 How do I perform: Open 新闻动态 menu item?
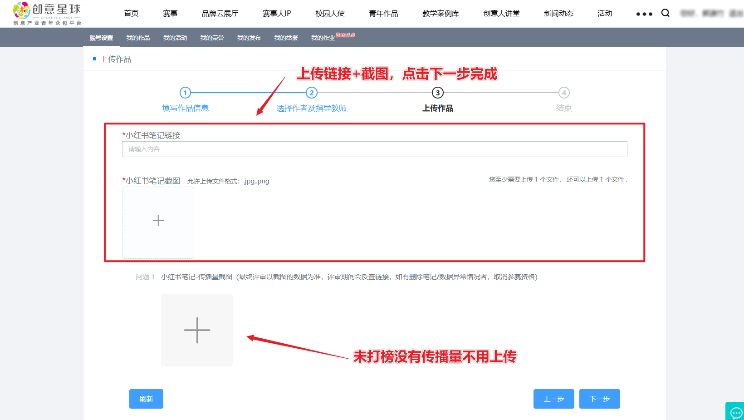pyautogui.click(x=558, y=14)
